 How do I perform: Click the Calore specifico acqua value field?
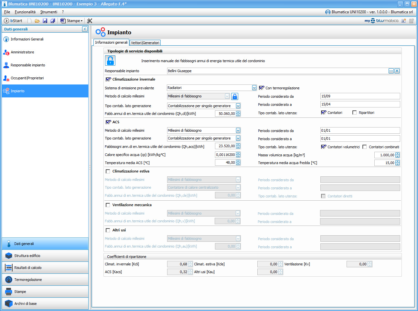coord(225,155)
